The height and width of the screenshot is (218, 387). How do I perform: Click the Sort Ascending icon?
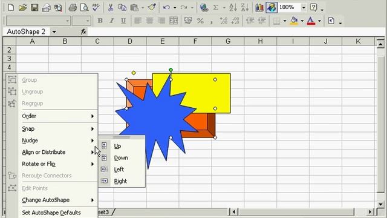coord(233,7)
